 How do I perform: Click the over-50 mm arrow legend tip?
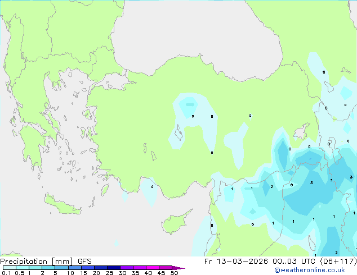pos(179,268)
